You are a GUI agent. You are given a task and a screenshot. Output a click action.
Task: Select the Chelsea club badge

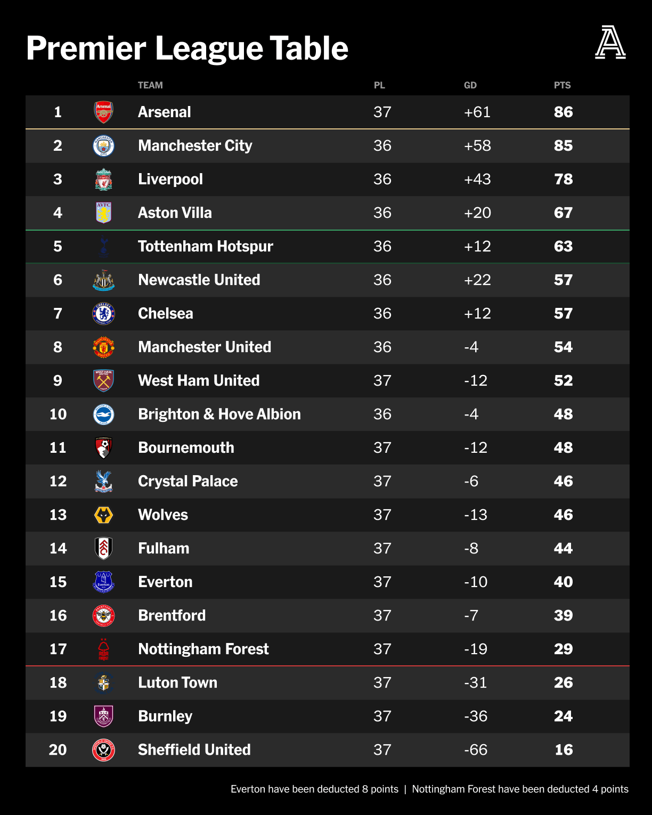pos(103,313)
